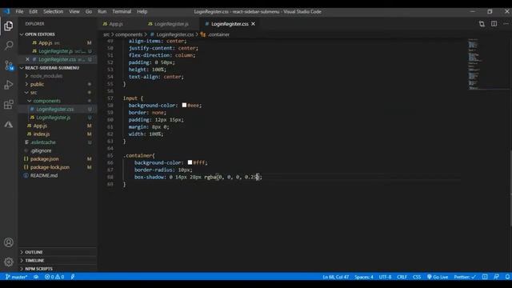Open the Help menu
Viewport: 512px width, 288px height.
142,11
